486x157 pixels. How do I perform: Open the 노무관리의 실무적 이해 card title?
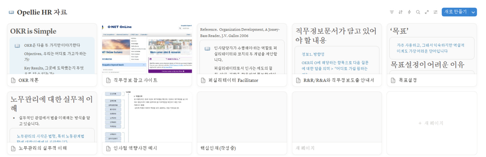point(43,148)
